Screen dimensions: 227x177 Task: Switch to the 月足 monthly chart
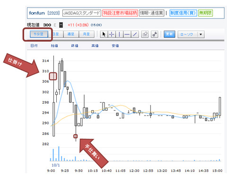87,34
